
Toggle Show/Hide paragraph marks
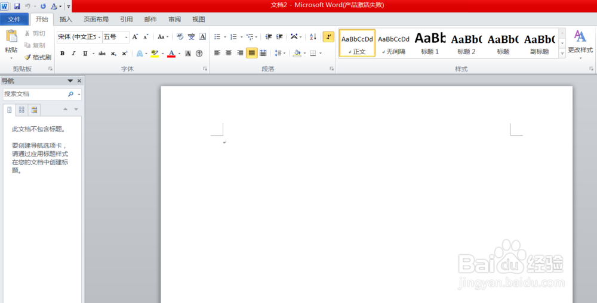[x=328, y=37]
